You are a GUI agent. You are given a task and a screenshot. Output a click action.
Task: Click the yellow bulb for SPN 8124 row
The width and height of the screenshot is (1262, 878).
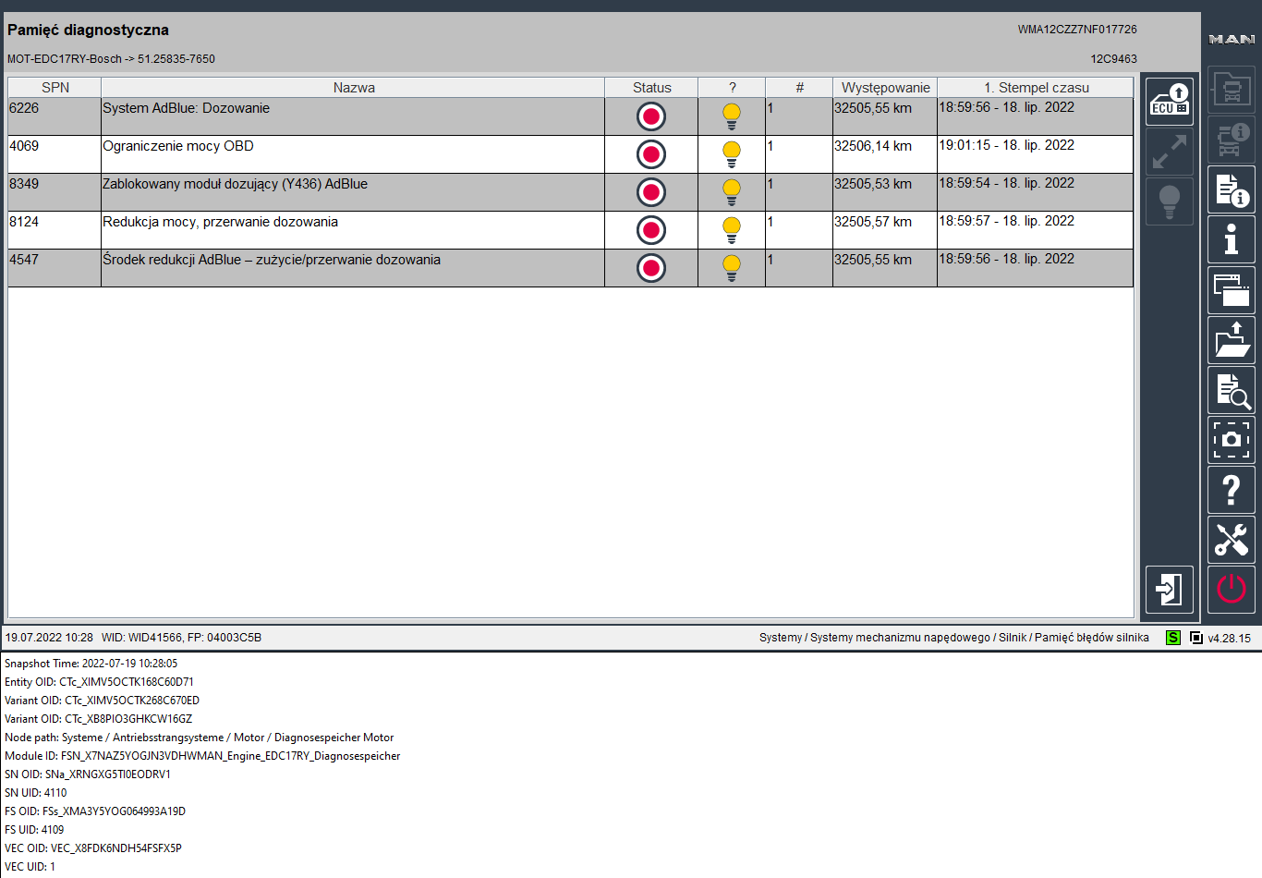(x=732, y=230)
